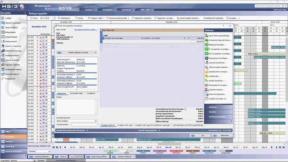
Task: Toggle the Angebot status filter
Action: point(110,151)
